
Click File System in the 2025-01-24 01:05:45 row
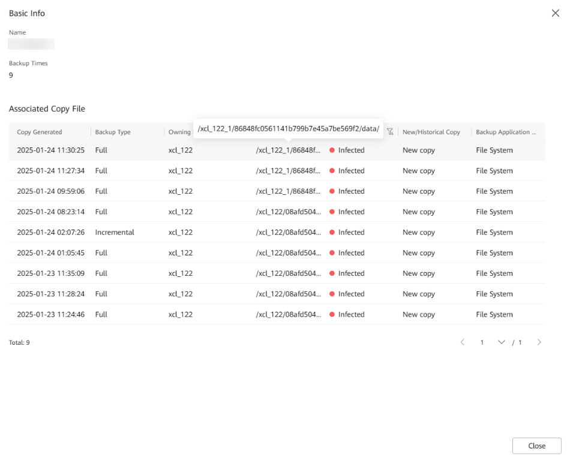click(494, 253)
